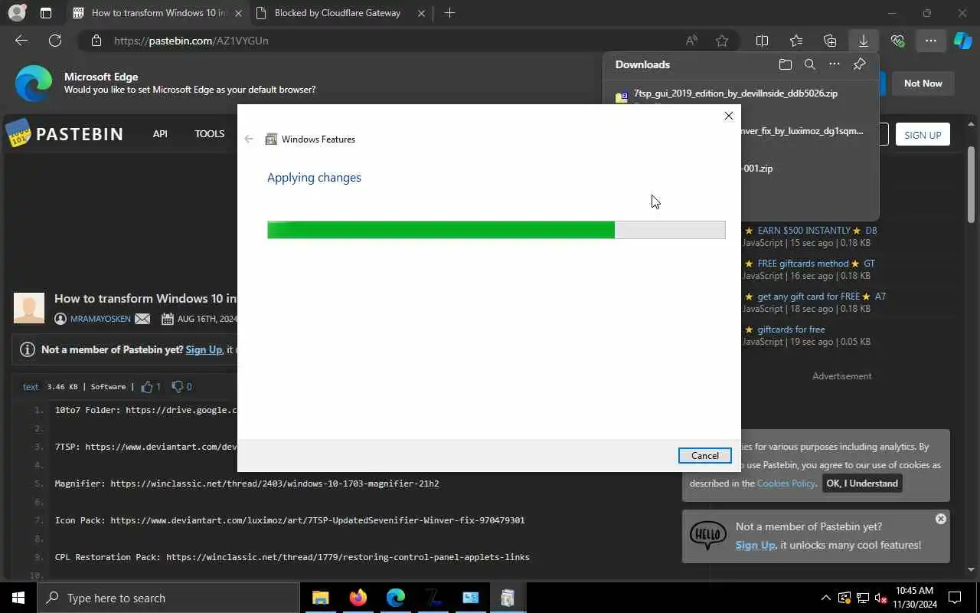Image resolution: width=980 pixels, height=613 pixels.
Task: Show hidden system tray icons
Action: click(x=825, y=598)
